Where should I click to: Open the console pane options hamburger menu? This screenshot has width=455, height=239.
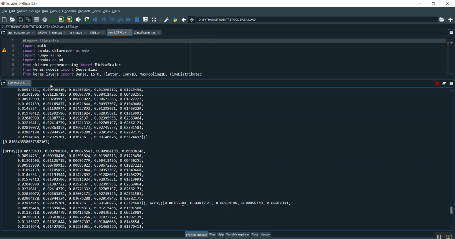tap(451, 83)
